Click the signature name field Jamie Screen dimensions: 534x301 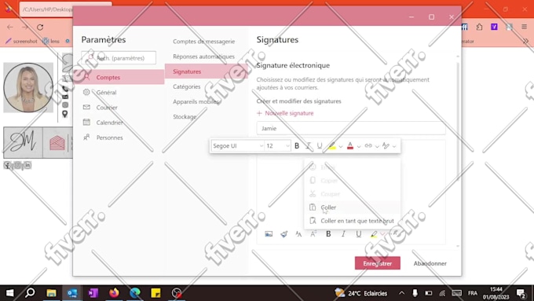pyautogui.click(x=351, y=128)
